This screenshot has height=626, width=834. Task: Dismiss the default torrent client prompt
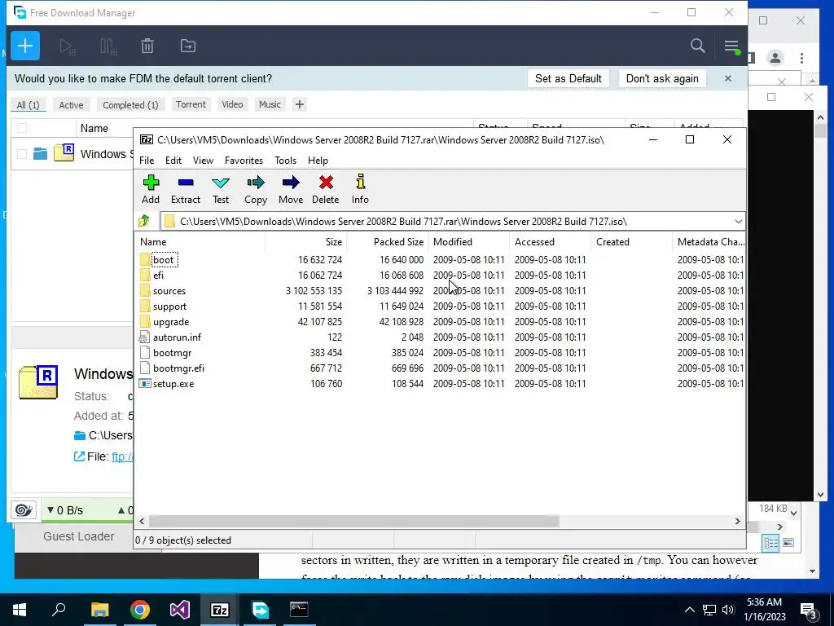[x=727, y=78]
